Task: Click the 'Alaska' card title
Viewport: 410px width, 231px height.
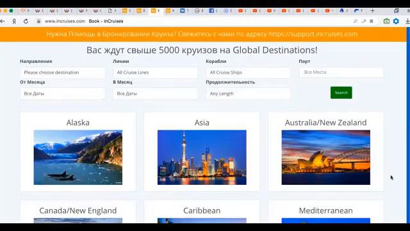Action: pos(78,123)
